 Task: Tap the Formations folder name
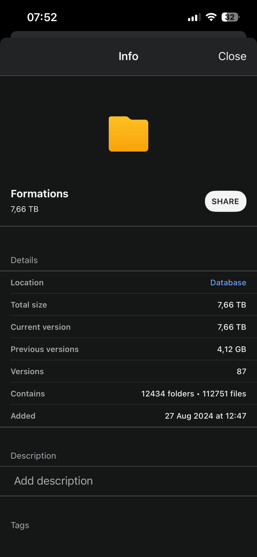click(x=40, y=194)
